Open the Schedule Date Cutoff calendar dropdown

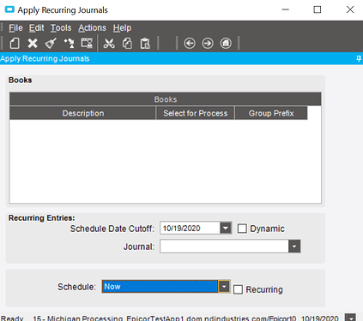tap(226, 229)
